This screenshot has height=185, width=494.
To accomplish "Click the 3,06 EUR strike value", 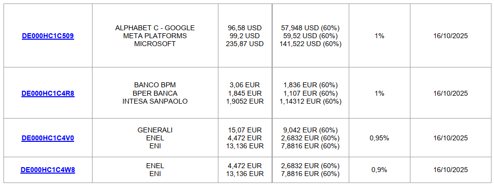I will point(245,85).
